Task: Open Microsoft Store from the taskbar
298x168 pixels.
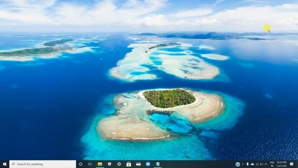Action: tap(129, 164)
